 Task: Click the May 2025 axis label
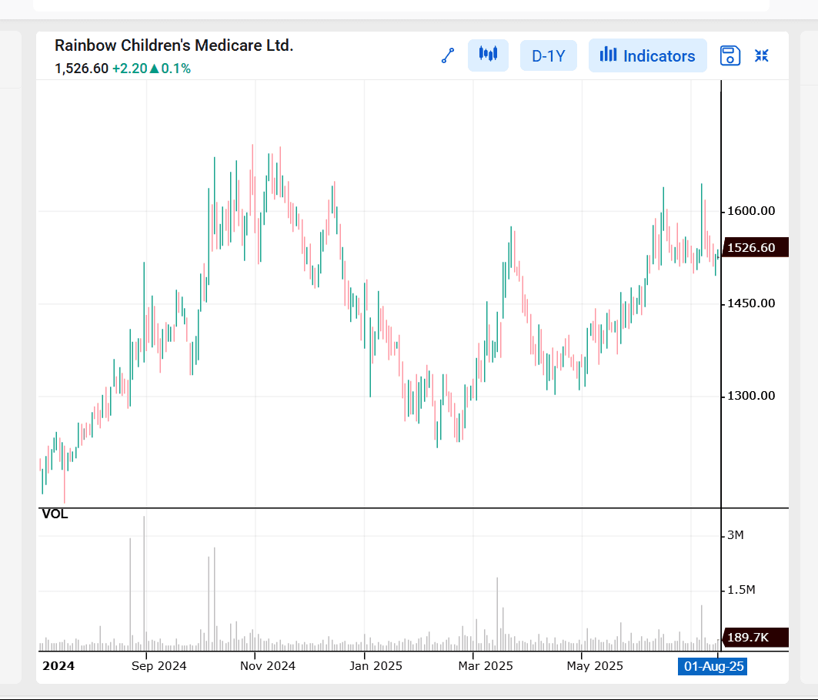coord(596,666)
